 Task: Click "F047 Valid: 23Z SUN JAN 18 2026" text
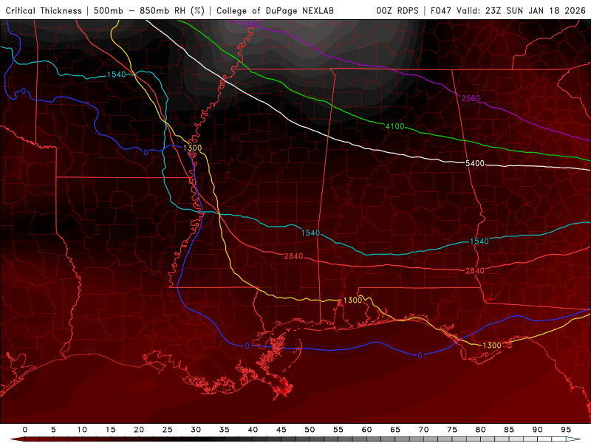coord(508,10)
